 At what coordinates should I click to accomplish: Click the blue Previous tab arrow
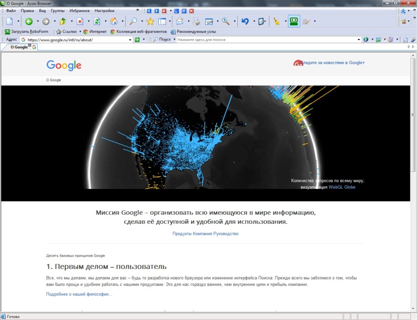(149, 11)
